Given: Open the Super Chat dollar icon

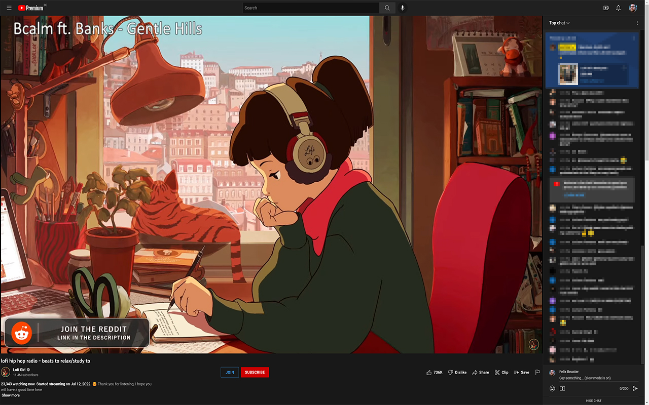Looking at the screenshot, I should 562,388.
